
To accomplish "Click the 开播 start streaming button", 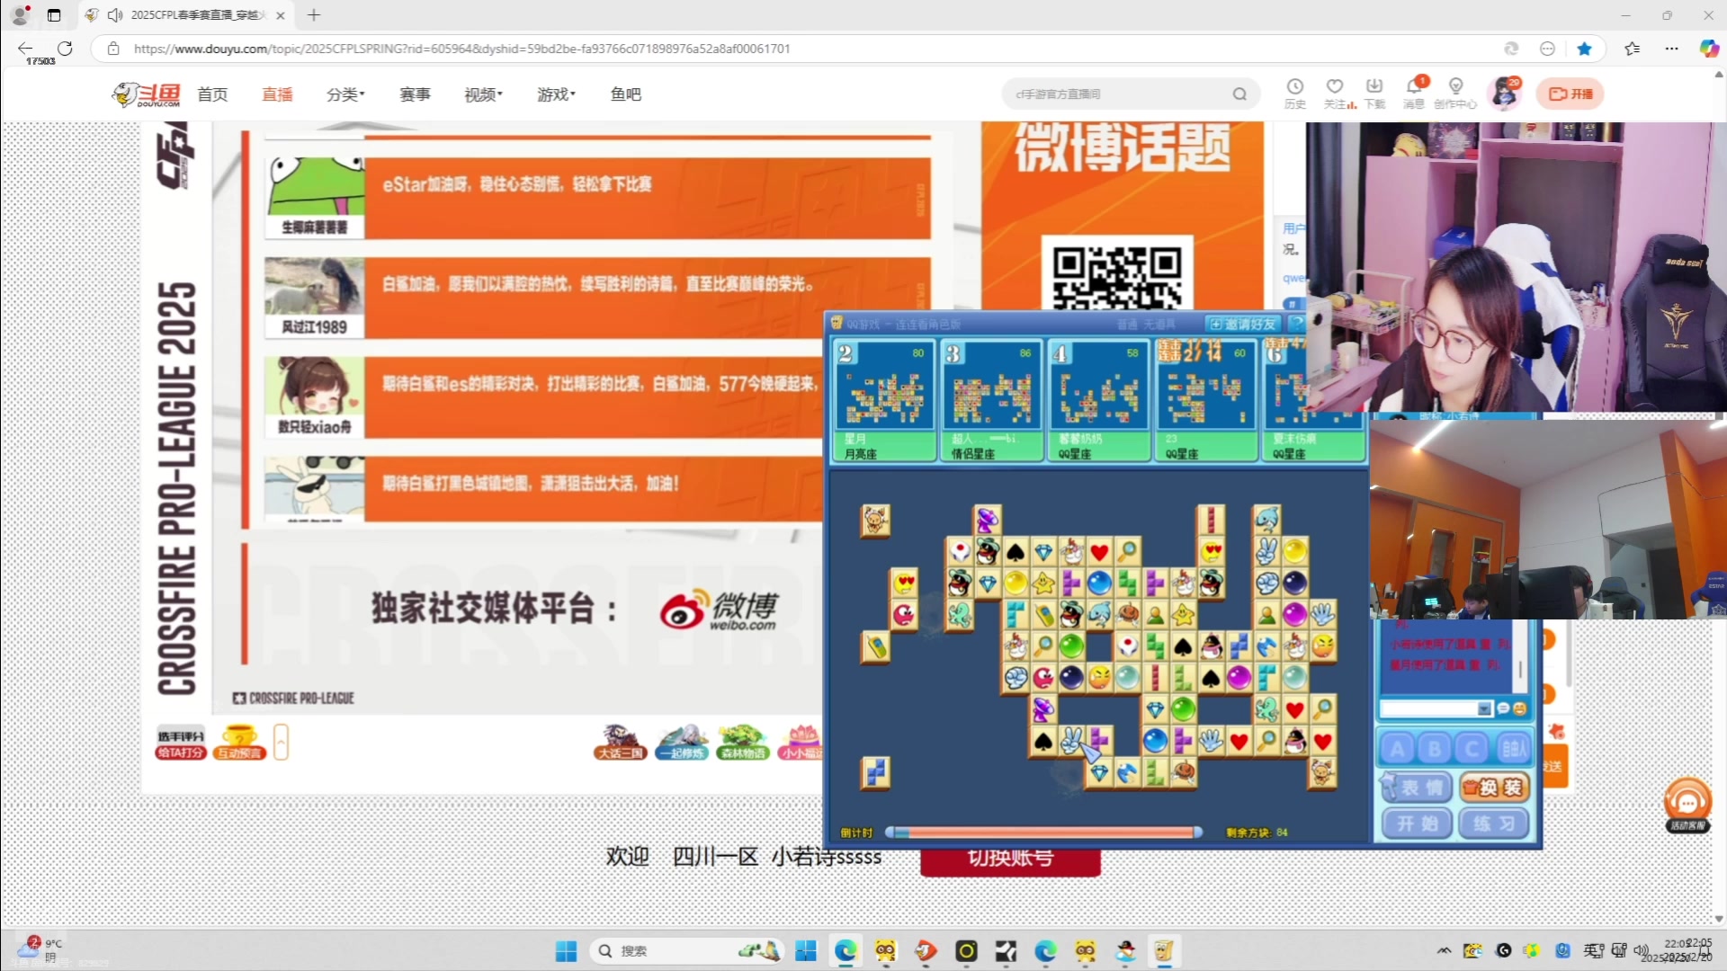I will (x=1570, y=94).
